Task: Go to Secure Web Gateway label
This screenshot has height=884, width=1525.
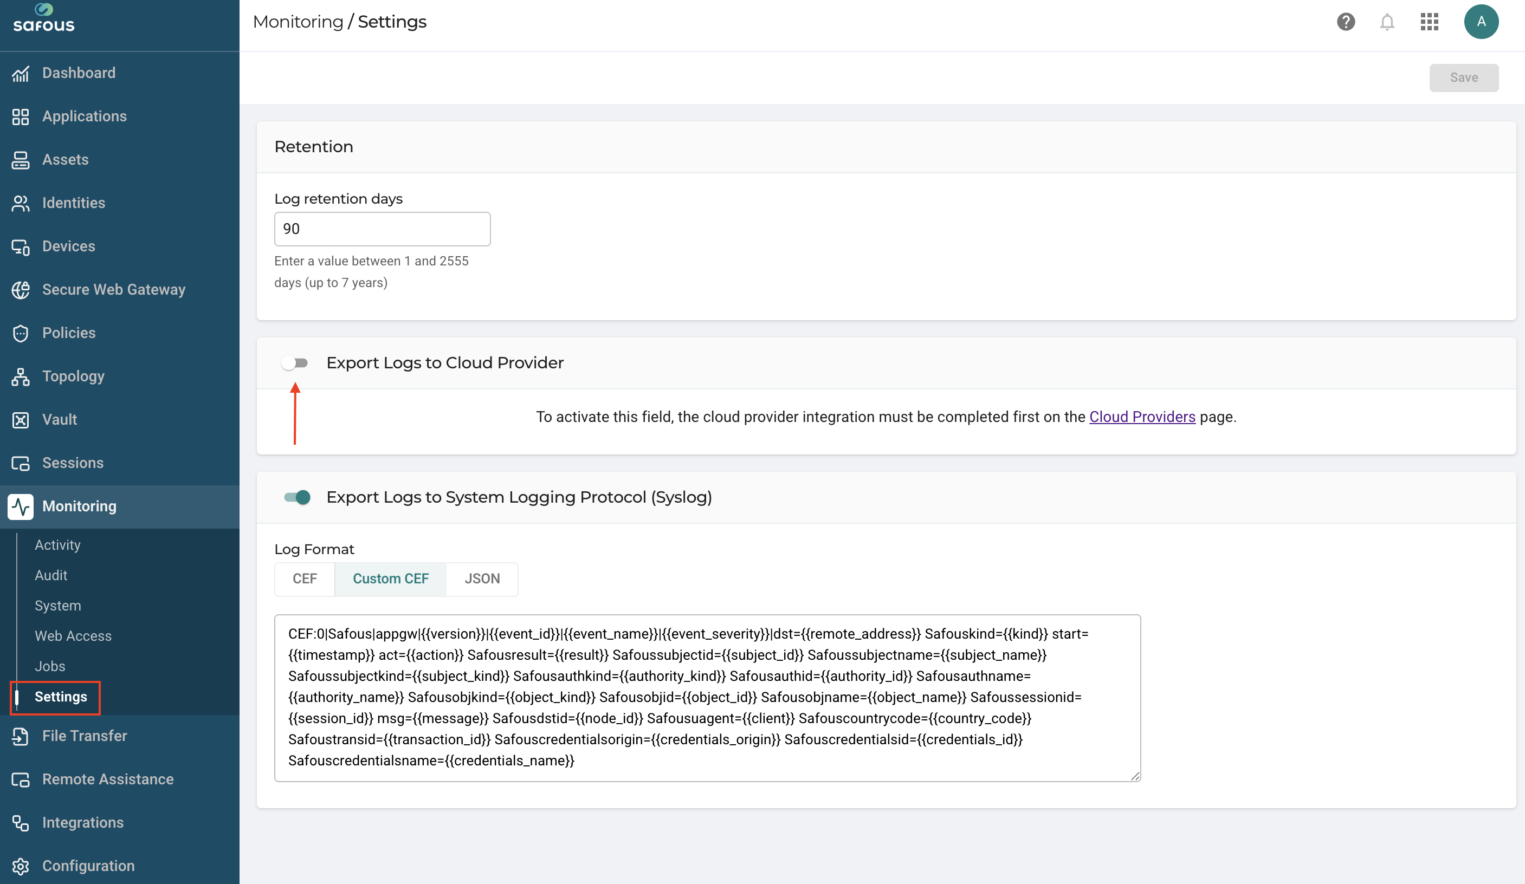Action: (x=114, y=290)
